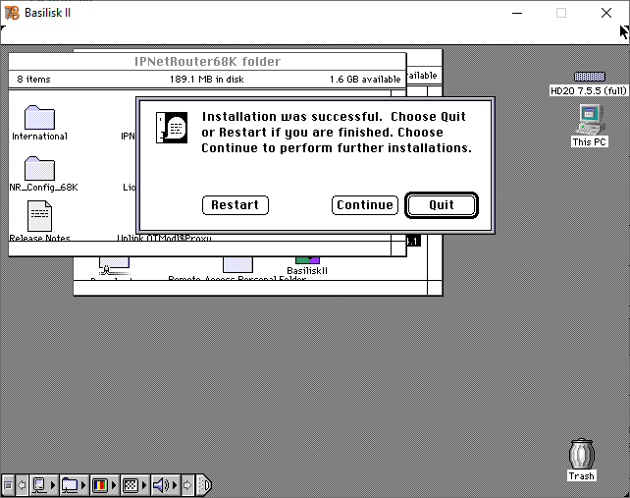Open the Release Notes document

tap(39, 215)
